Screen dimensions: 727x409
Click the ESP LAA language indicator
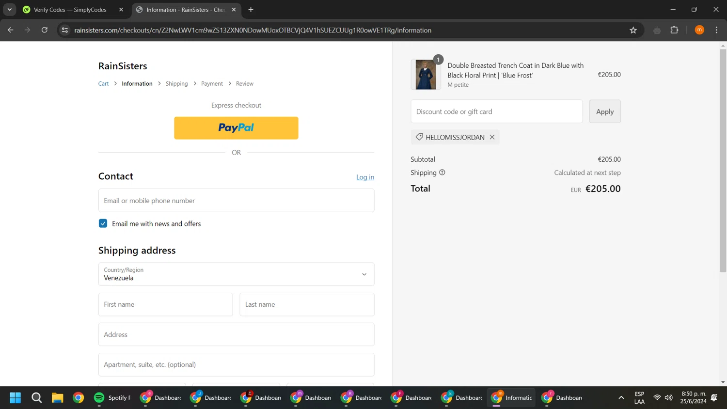click(639, 398)
